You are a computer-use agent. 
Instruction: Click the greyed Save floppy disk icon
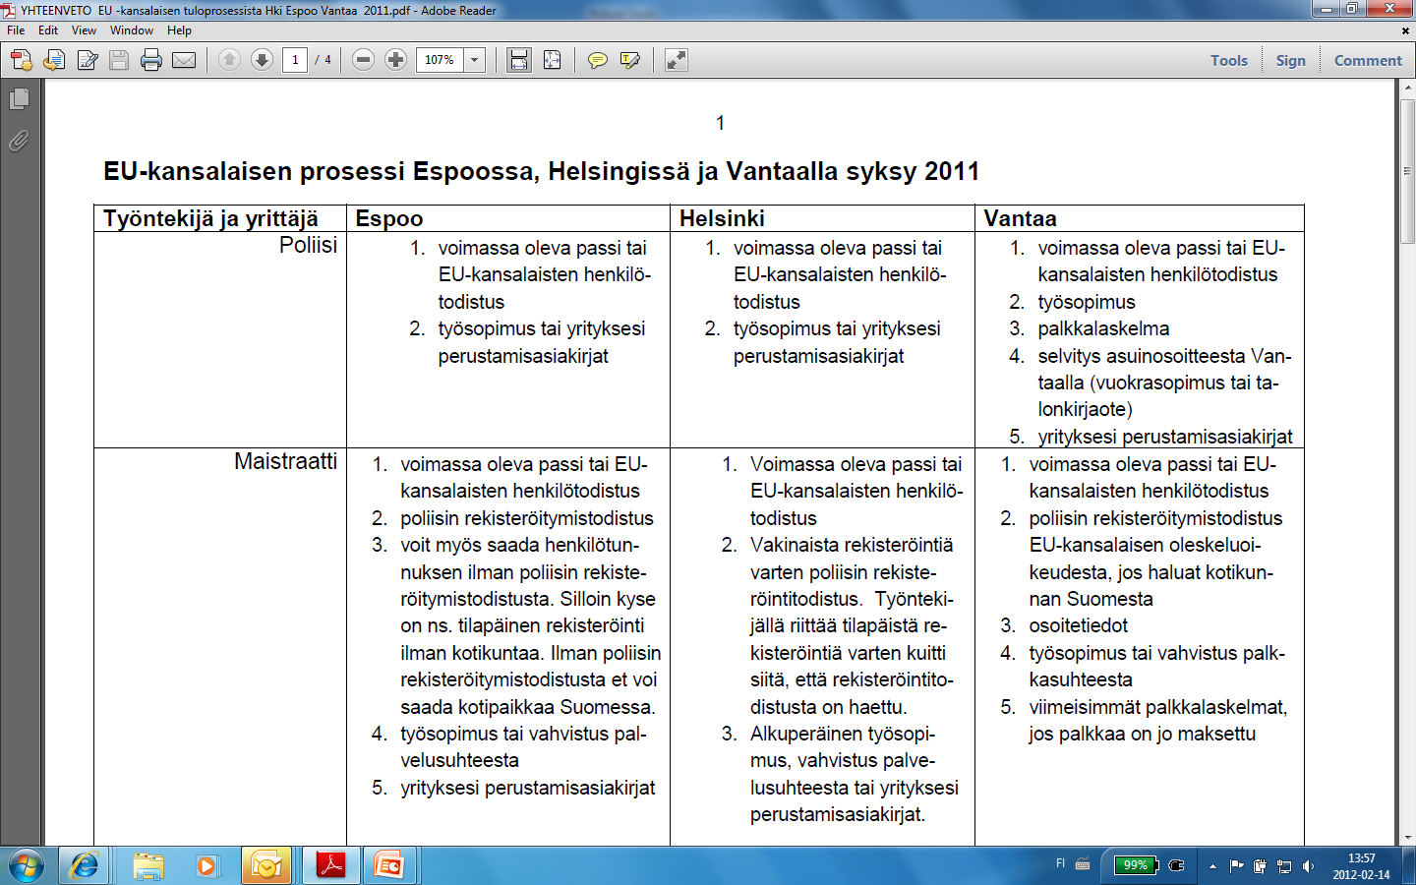click(119, 60)
